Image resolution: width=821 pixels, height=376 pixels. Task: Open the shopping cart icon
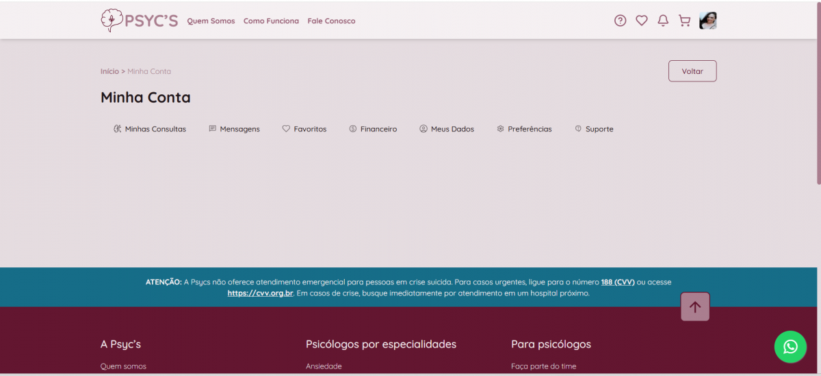[684, 21]
